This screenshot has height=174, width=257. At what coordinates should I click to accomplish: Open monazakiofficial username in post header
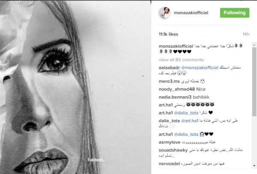click(191, 13)
